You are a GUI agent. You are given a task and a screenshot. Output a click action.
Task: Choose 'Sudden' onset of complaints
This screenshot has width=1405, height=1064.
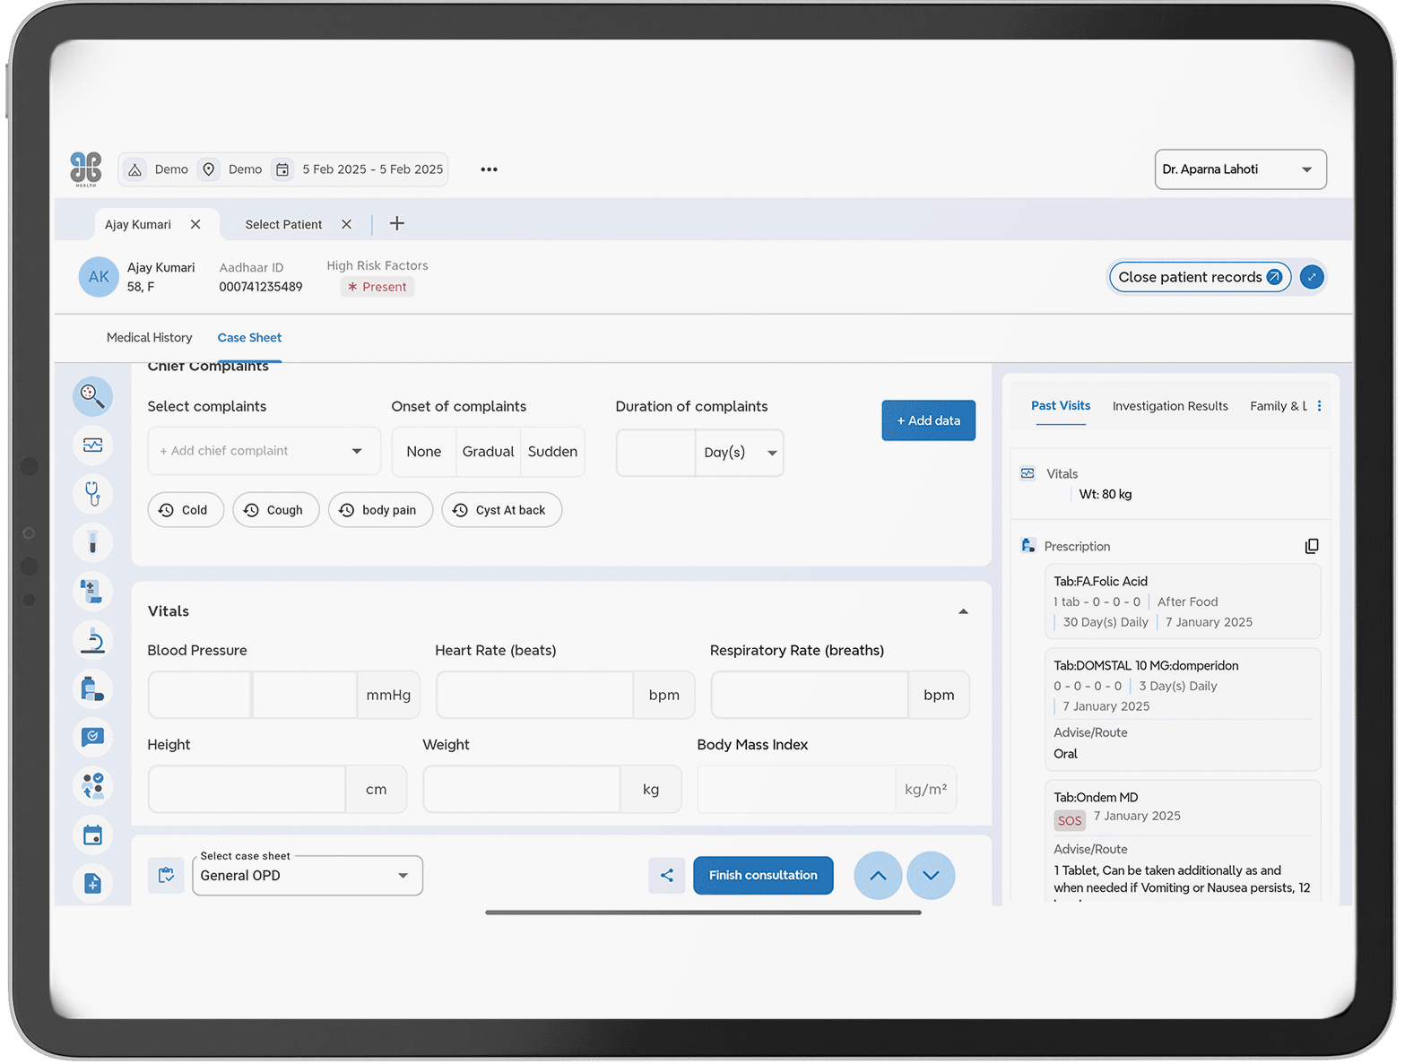click(552, 452)
